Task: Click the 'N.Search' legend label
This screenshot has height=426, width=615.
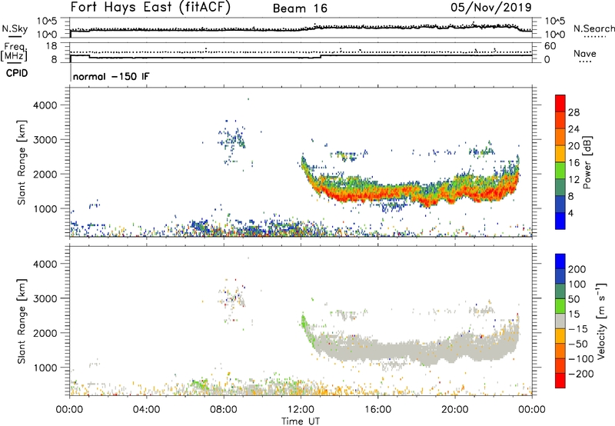Action: (x=593, y=28)
